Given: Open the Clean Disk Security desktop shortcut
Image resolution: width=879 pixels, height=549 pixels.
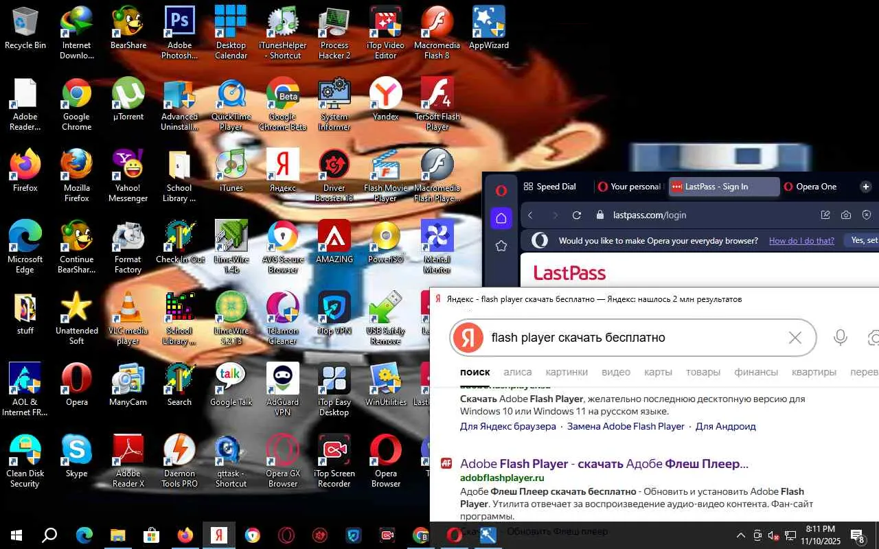Looking at the screenshot, I should point(25,462).
